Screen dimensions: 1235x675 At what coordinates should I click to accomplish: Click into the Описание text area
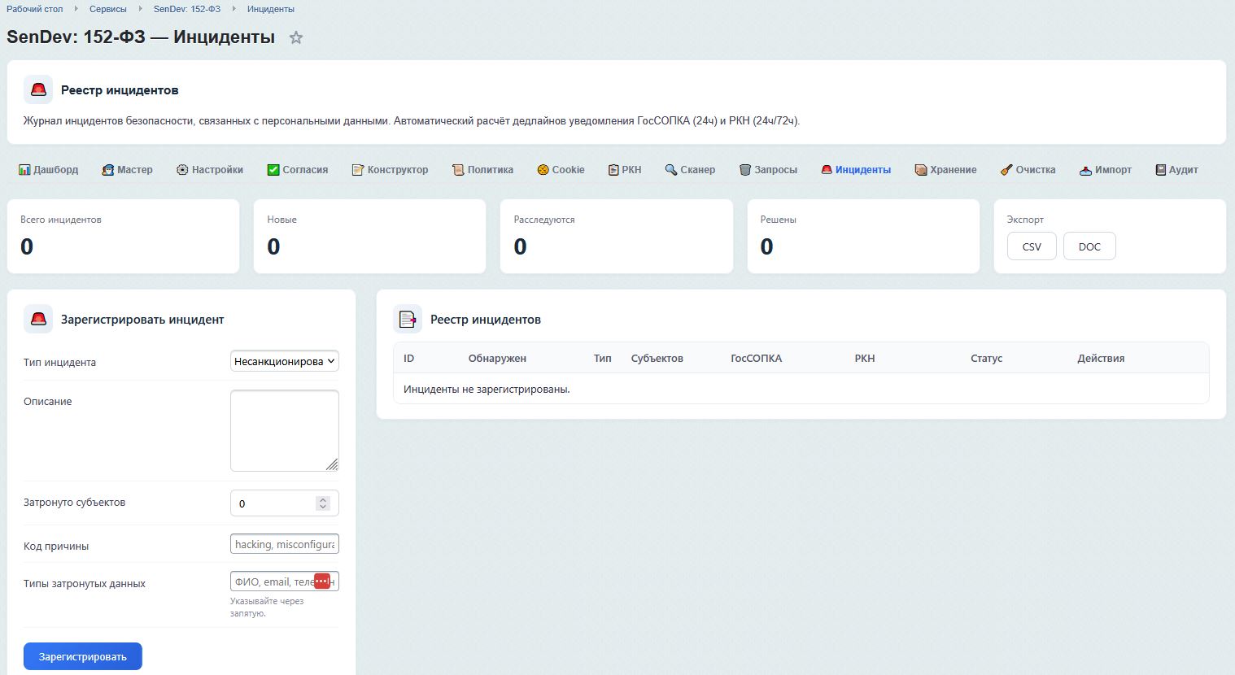pyautogui.click(x=284, y=430)
